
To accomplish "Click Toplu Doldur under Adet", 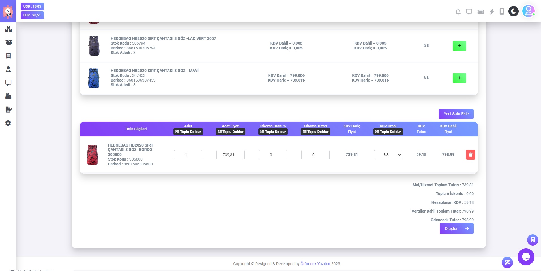I will click(x=188, y=132).
